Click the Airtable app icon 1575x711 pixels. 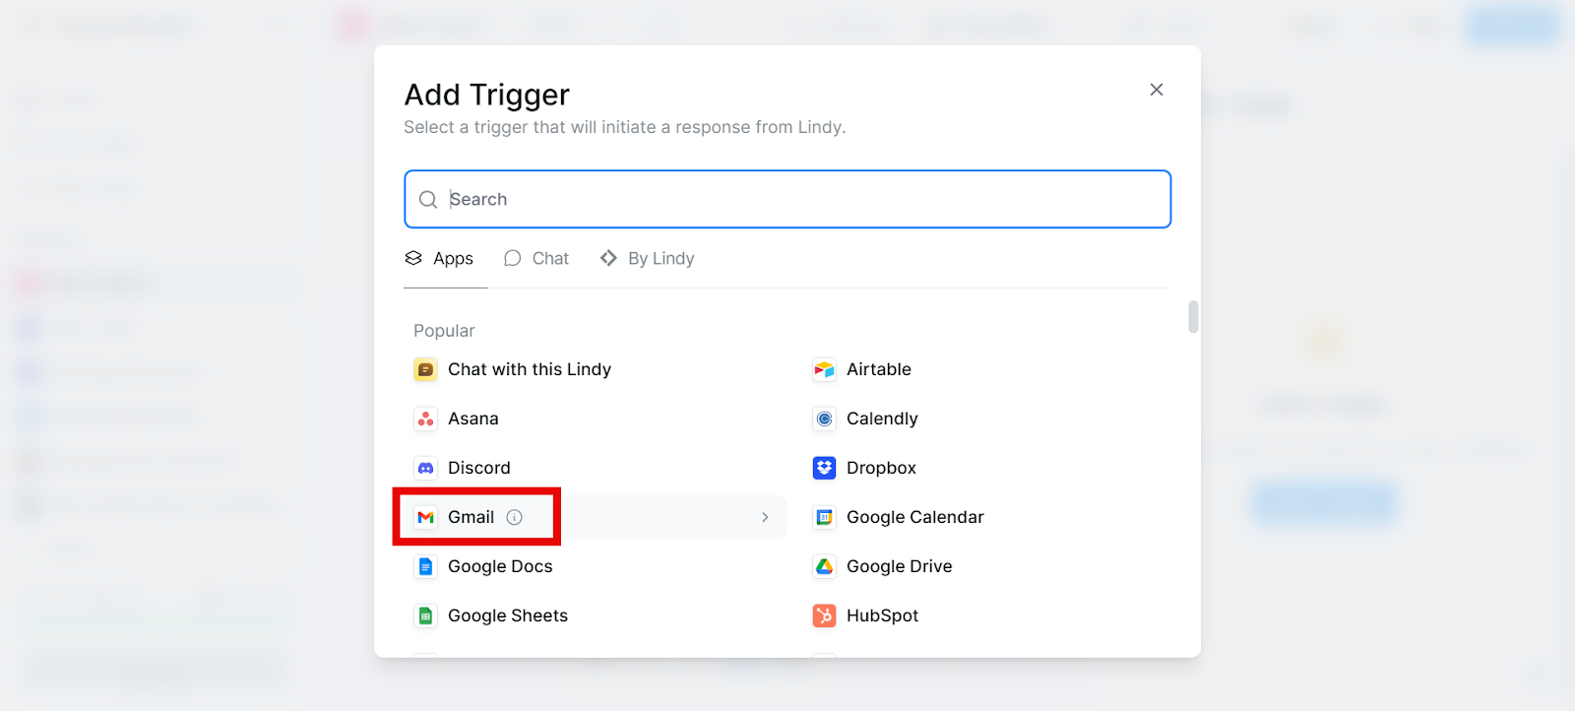coord(824,369)
